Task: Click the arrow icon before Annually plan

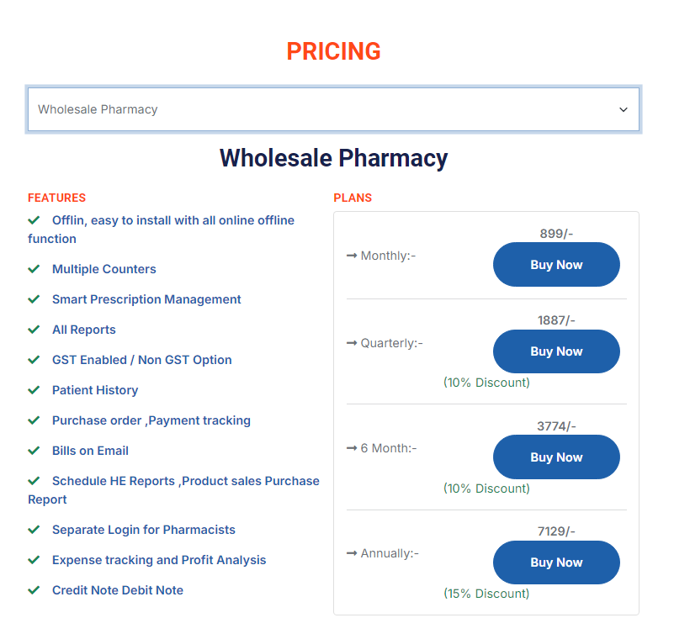Action: pos(352,553)
